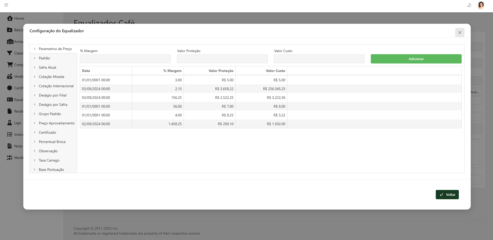
Task: Open the Percentual Broca section
Action: (x=52, y=142)
